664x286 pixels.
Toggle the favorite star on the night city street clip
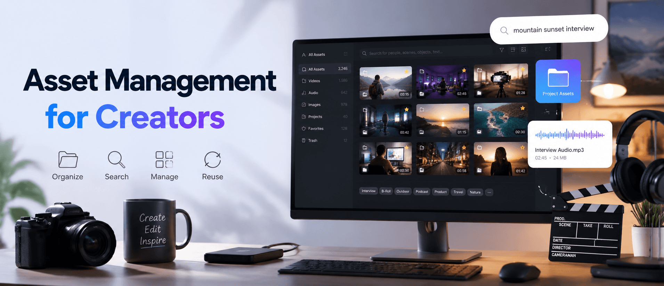pos(464,148)
